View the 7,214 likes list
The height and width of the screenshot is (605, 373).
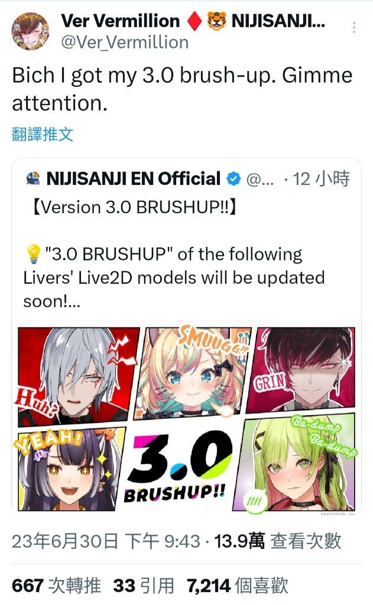pos(237,586)
